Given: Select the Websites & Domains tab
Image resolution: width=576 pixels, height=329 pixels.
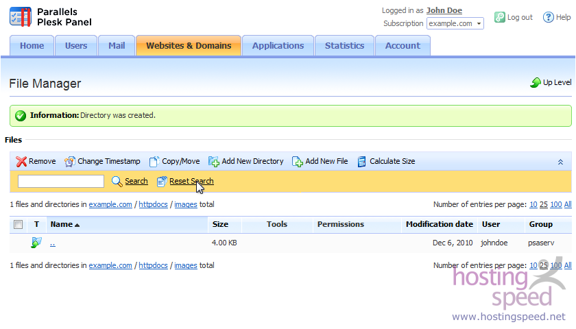Looking at the screenshot, I should pyautogui.click(x=189, y=45).
